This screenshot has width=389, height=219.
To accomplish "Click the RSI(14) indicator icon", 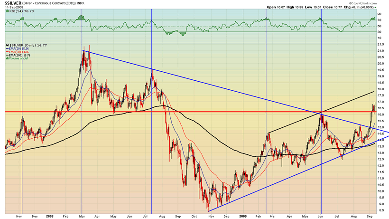I will pos(7,11).
